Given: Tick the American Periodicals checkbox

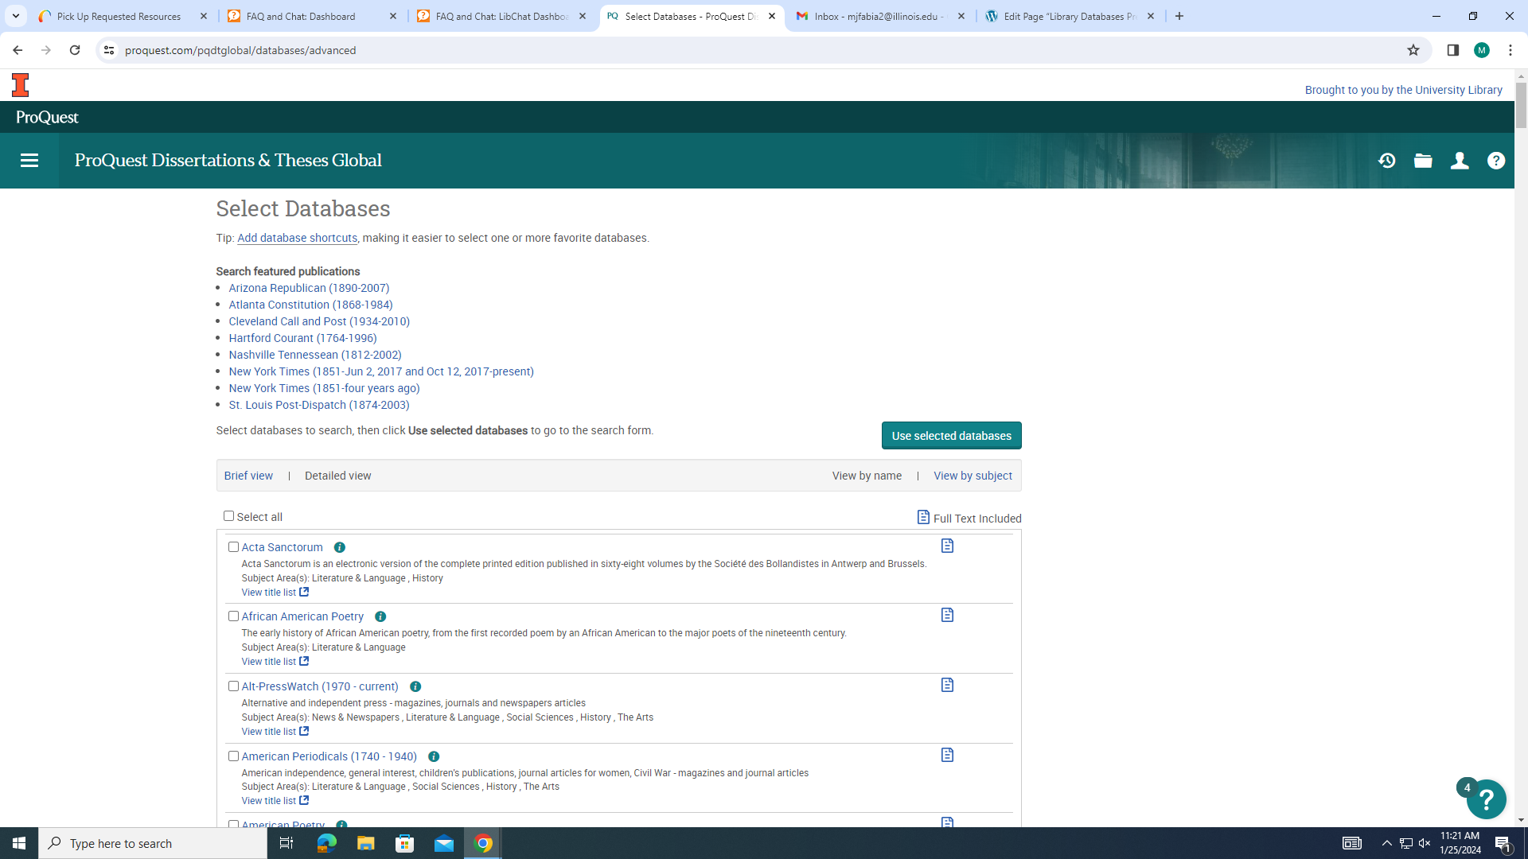Looking at the screenshot, I should [234, 756].
